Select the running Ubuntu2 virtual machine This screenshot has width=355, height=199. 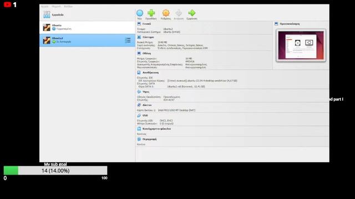tap(87, 40)
